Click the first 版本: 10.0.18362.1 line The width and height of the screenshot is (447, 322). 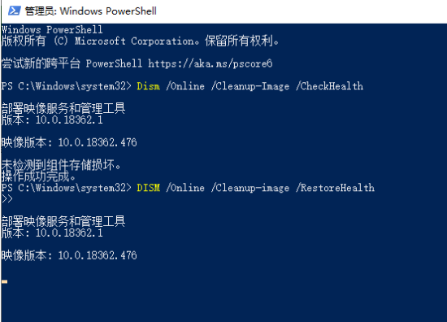coord(52,120)
